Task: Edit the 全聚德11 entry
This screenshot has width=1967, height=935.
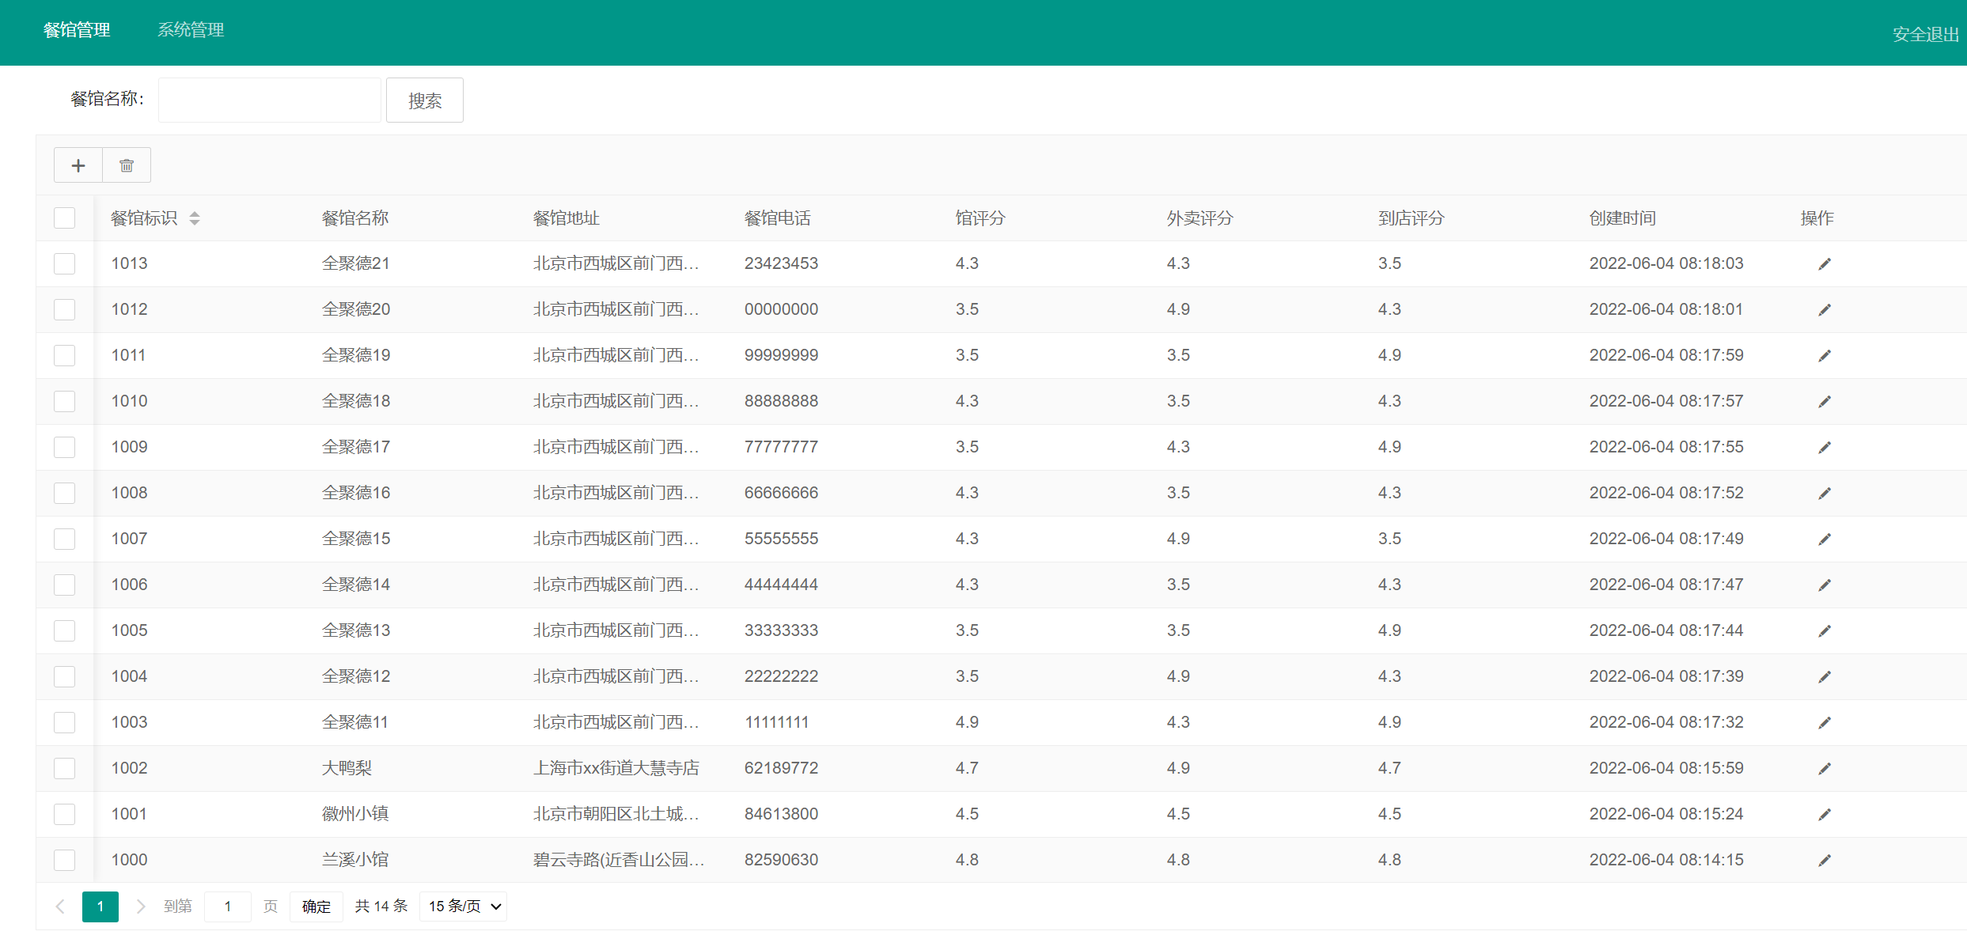Action: pos(1825,722)
